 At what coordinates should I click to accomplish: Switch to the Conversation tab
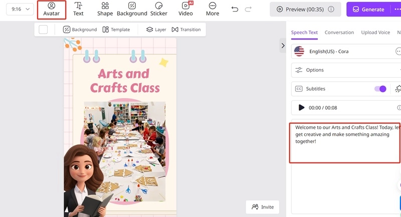339,33
